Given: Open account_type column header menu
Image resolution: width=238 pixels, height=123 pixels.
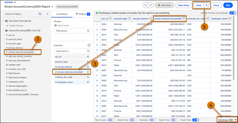Looking at the screenshot, I should 129,18.
